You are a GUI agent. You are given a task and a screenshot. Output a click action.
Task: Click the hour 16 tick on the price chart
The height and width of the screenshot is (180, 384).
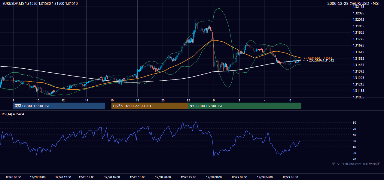point(112,100)
